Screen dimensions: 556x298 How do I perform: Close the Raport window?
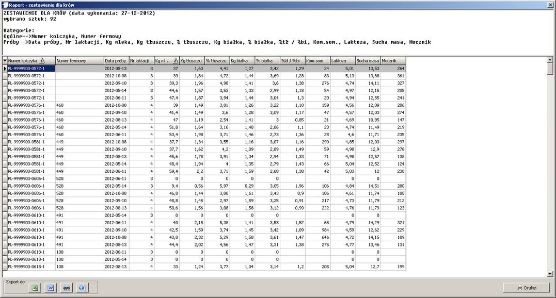(550, 4)
